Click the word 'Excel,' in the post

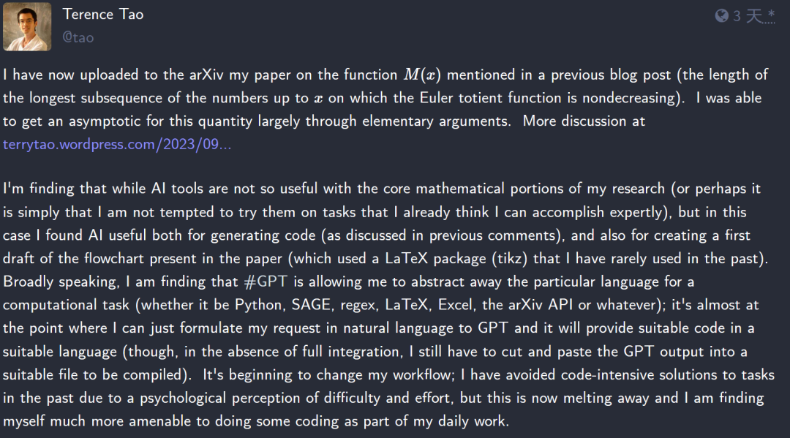coord(456,305)
